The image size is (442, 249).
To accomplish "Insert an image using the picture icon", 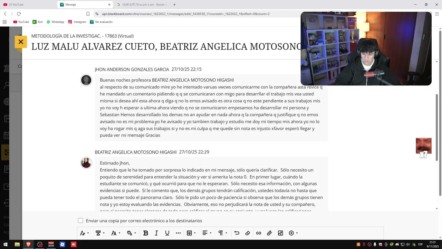I will [x=280, y=233].
